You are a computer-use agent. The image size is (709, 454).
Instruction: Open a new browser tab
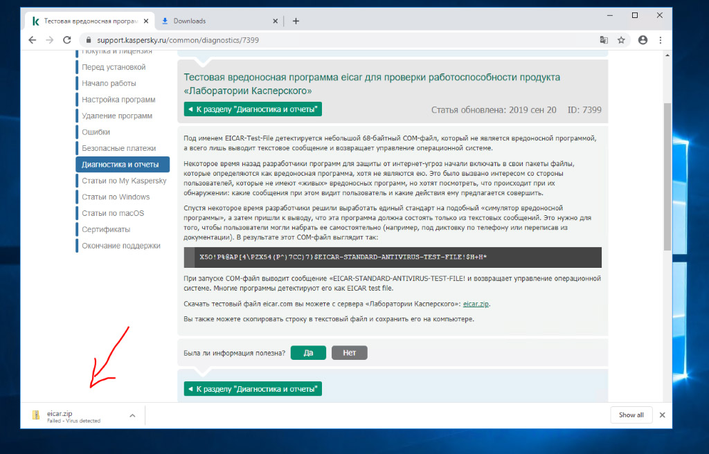click(296, 21)
